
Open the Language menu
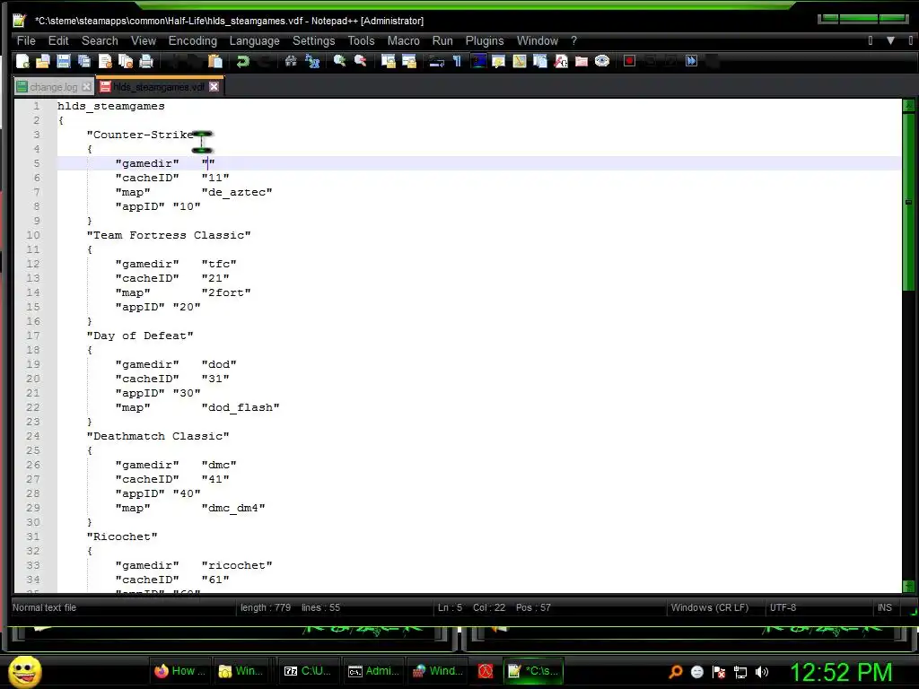pos(254,40)
